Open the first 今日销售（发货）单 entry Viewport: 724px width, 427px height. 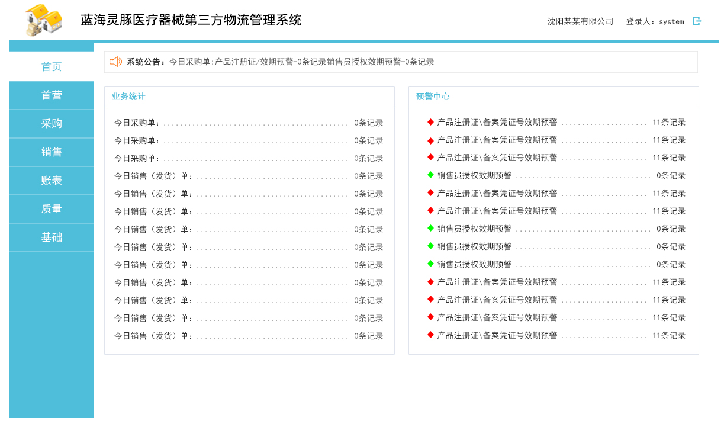tap(249, 176)
